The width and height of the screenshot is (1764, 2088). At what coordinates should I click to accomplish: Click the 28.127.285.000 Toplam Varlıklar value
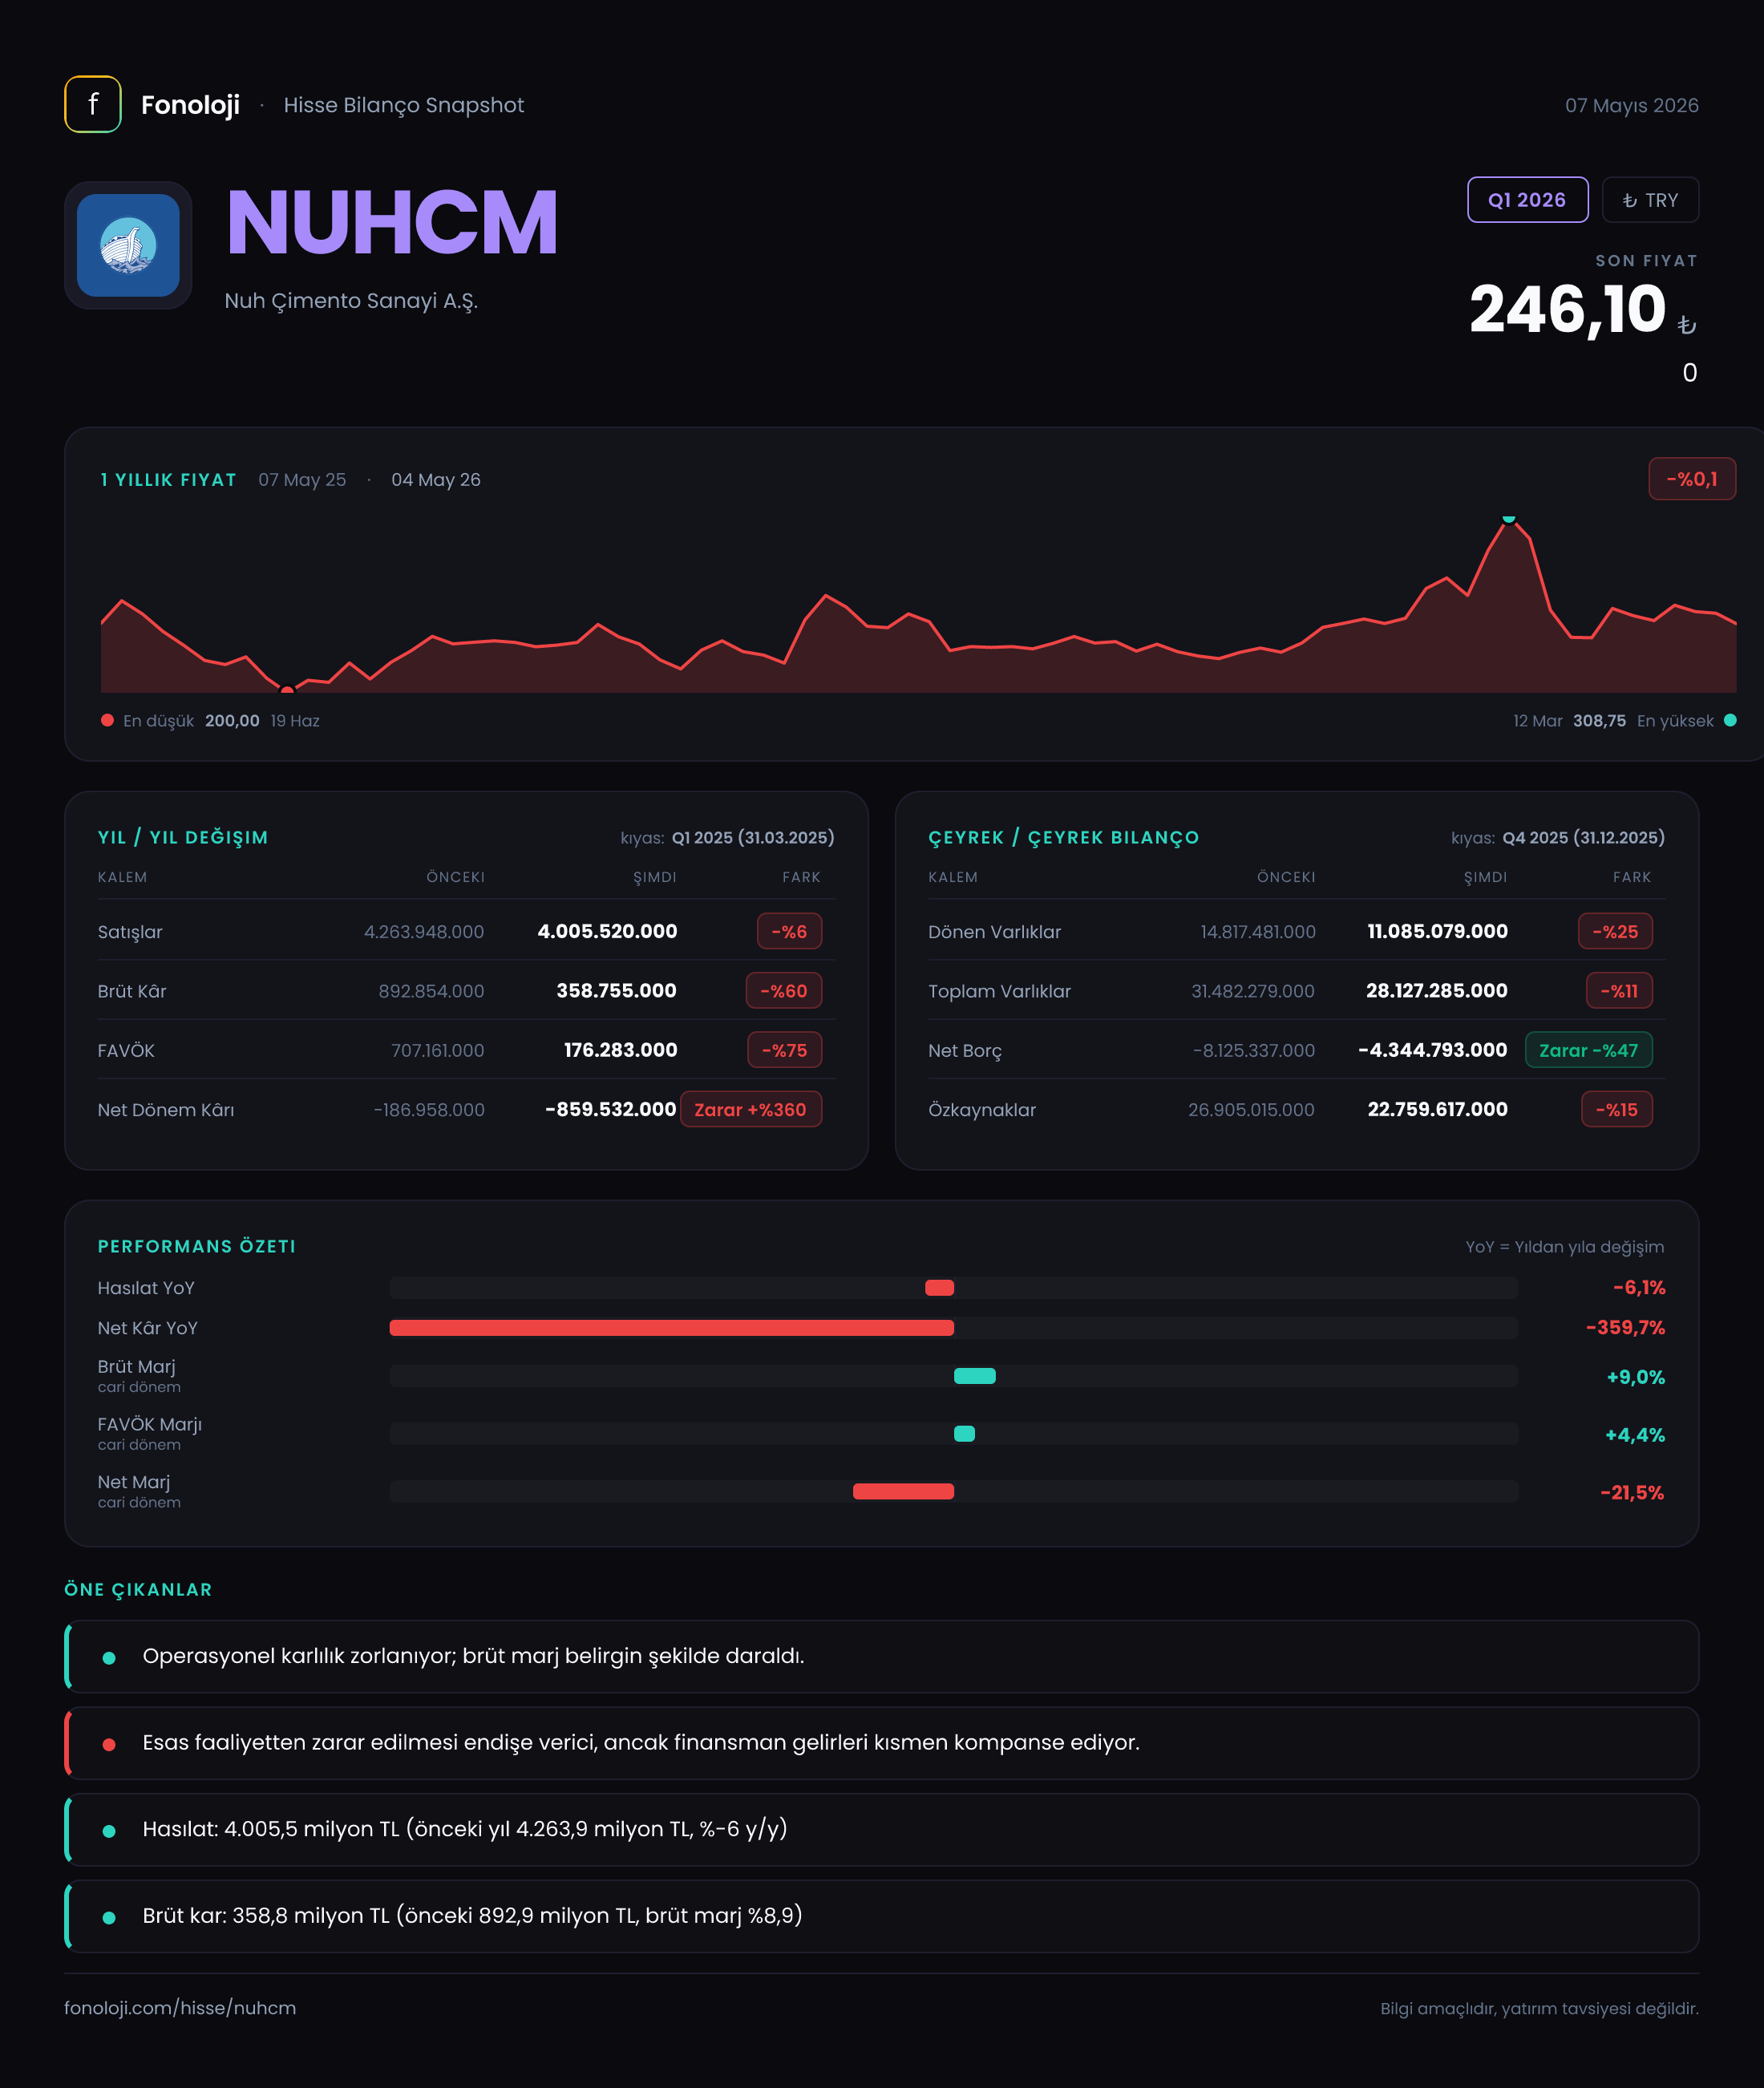[x=1436, y=990]
